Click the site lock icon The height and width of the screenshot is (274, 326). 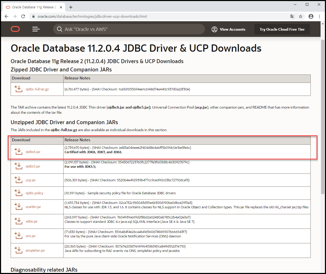click(x=33, y=16)
